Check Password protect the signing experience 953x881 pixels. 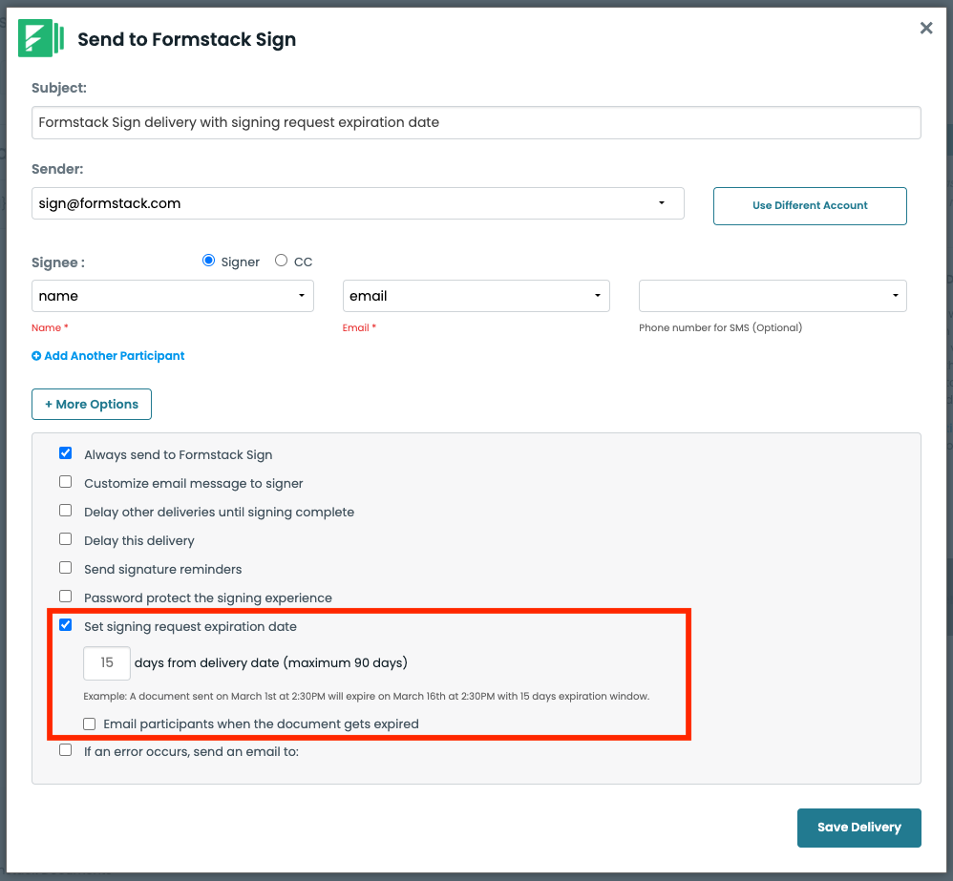(66, 596)
